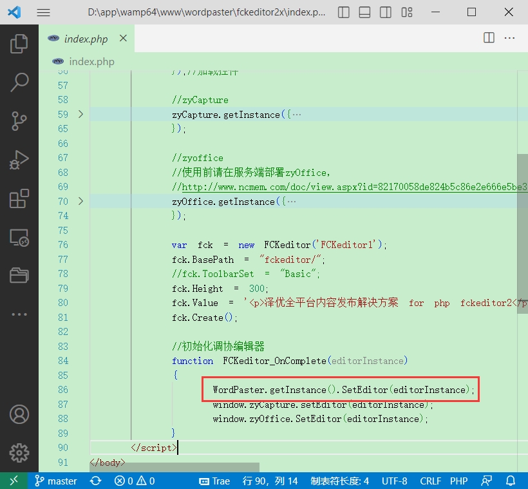Open the Search view icon

[x=19, y=82]
